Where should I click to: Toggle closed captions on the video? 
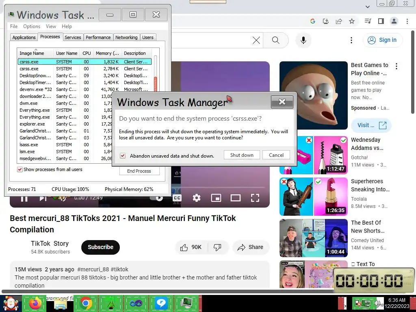click(x=177, y=198)
